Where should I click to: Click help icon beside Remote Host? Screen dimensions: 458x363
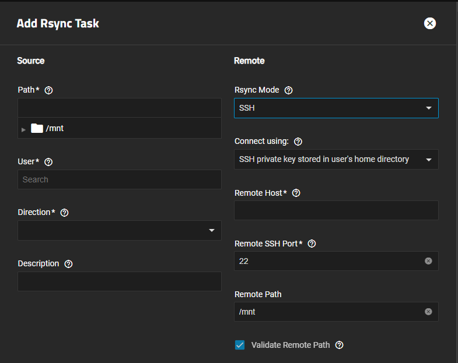coord(296,193)
